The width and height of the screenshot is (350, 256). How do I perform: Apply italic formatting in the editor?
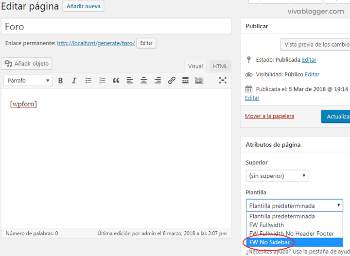[x=74, y=81]
